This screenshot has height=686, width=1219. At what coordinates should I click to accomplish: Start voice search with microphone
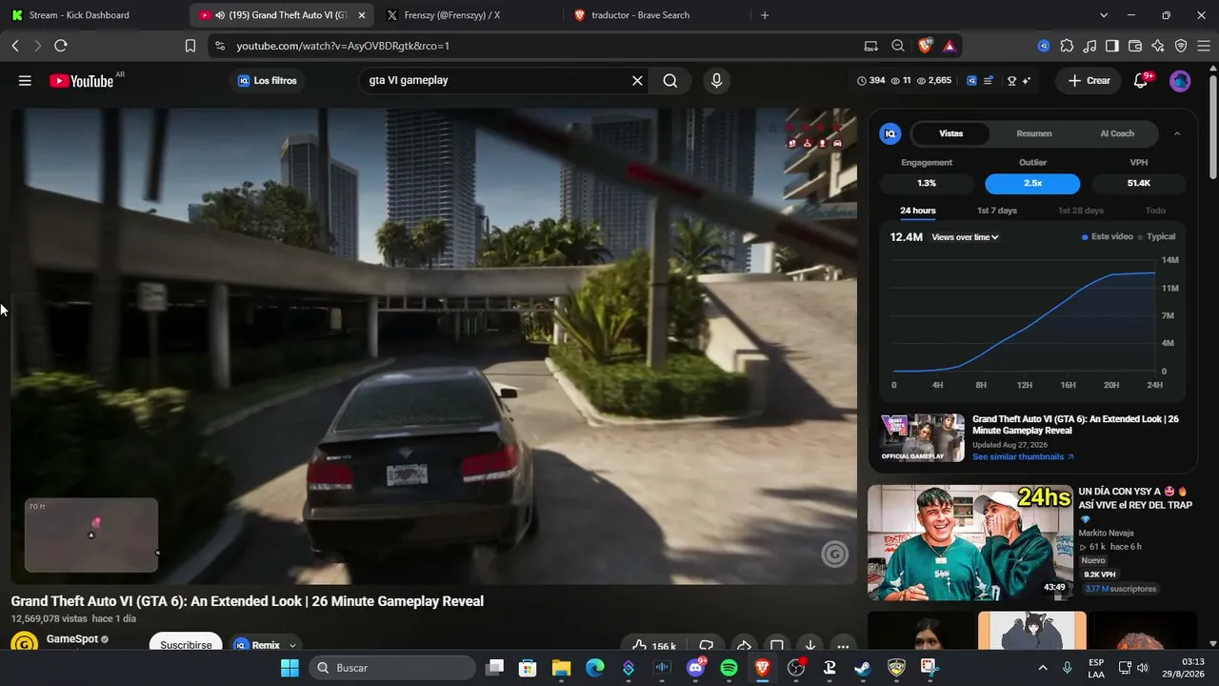coord(717,81)
